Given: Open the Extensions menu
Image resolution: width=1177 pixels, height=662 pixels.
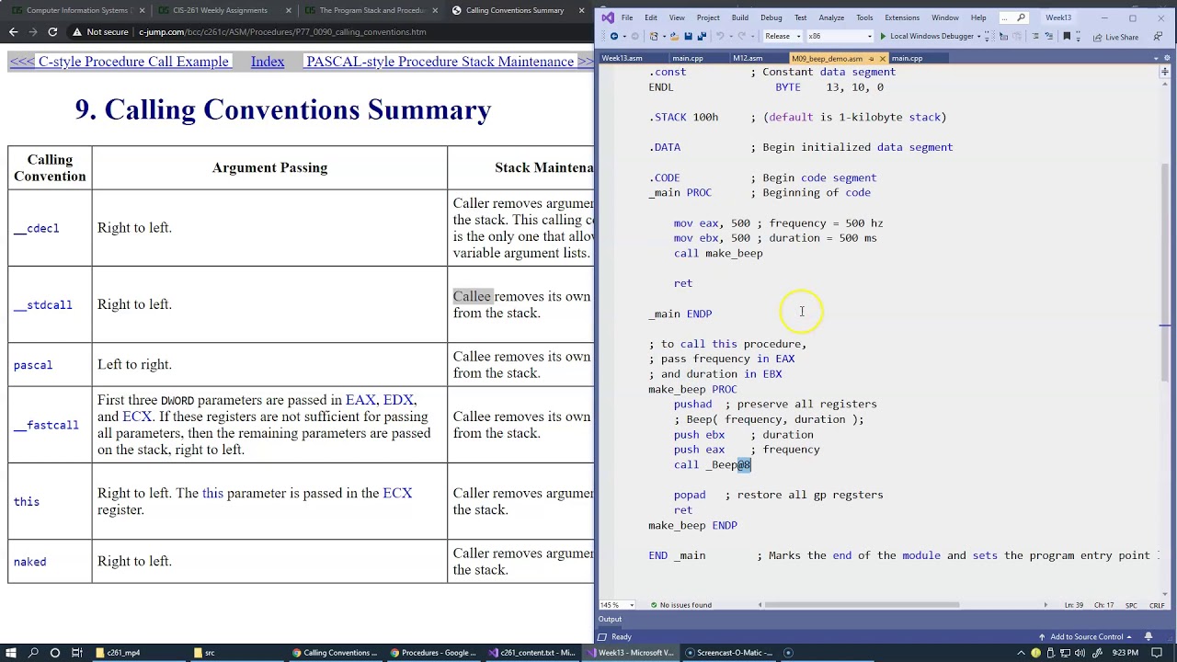Looking at the screenshot, I should coord(901,17).
